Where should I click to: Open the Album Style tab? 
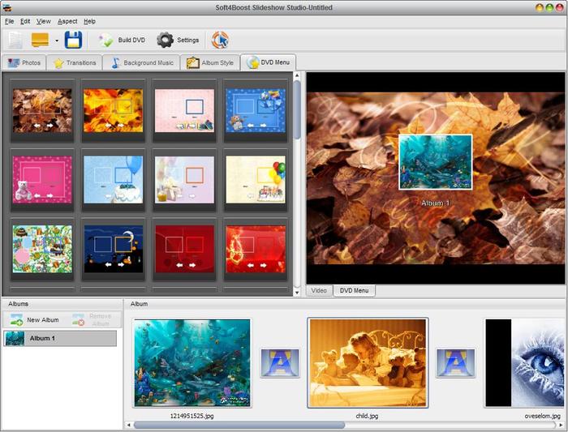209,62
